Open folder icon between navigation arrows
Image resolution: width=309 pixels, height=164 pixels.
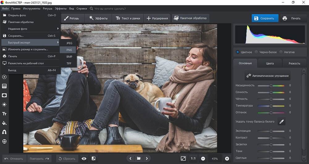[139, 158]
